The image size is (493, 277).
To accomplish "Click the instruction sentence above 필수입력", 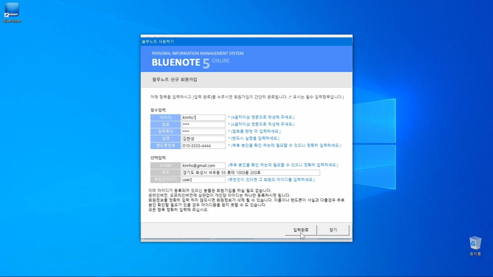I will pos(247,97).
